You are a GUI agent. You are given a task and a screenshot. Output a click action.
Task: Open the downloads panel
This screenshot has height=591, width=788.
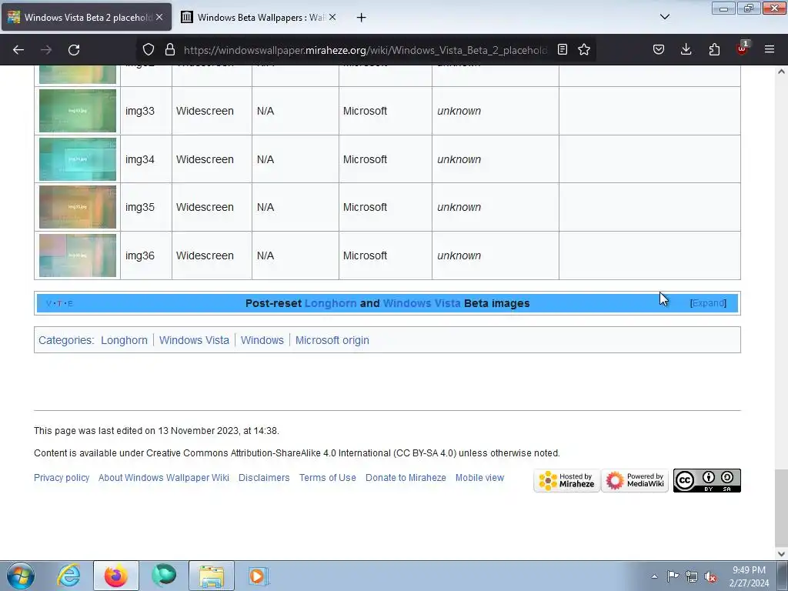pyautogui.click(x=686, y=50)
